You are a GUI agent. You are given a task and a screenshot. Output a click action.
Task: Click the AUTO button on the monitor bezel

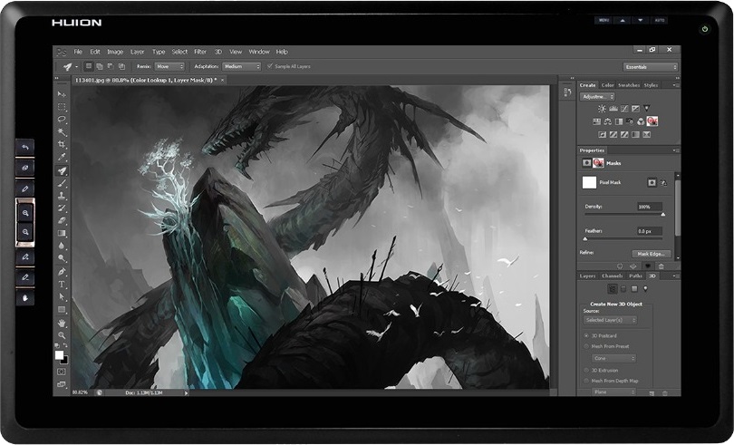659,20
